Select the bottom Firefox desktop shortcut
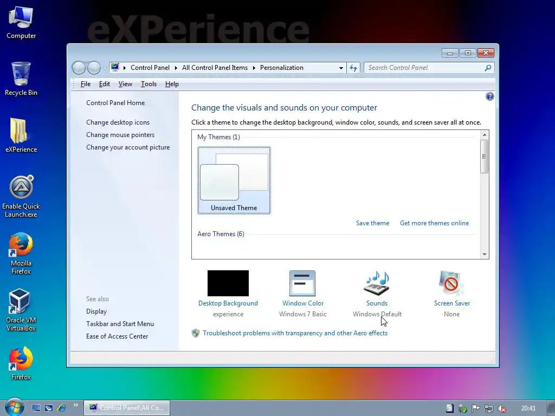This screenshot has height=416, width=555. point(21,363)
